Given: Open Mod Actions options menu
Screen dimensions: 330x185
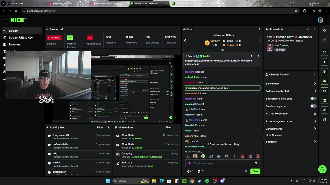Looking at the screenshot, I should point(177,127).
